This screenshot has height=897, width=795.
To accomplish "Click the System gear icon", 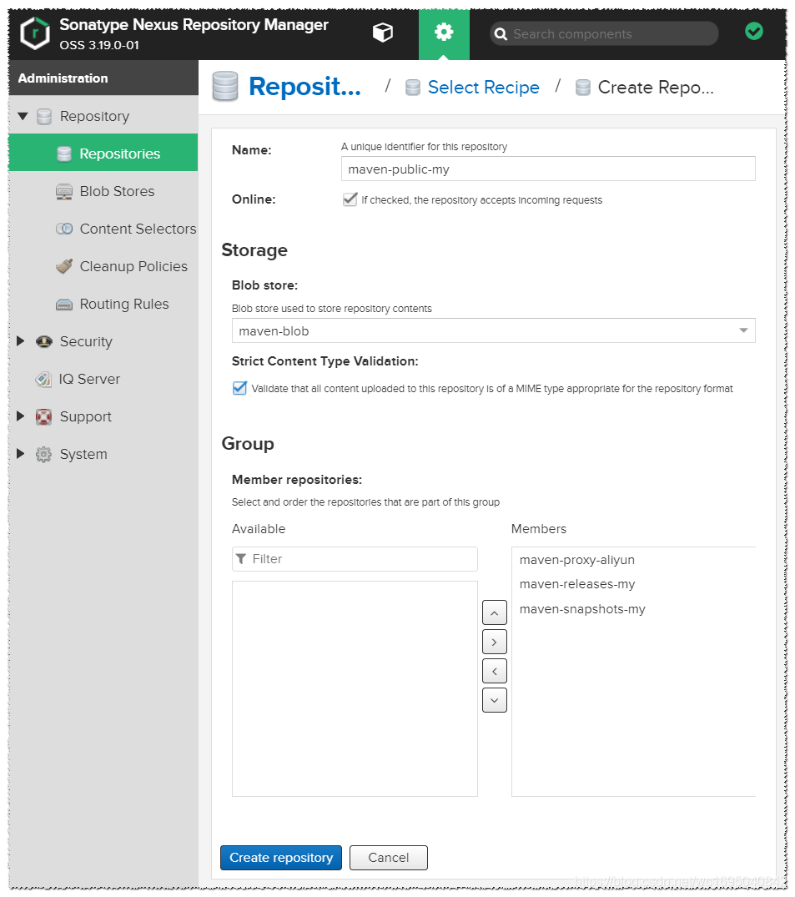I will [x=43, y=454].
